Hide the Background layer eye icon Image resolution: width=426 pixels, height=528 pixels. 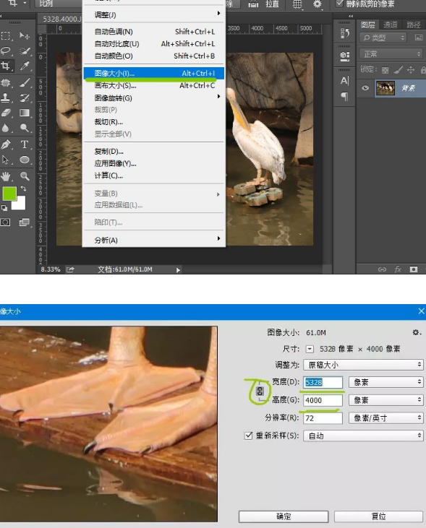[x=365, y=88]
